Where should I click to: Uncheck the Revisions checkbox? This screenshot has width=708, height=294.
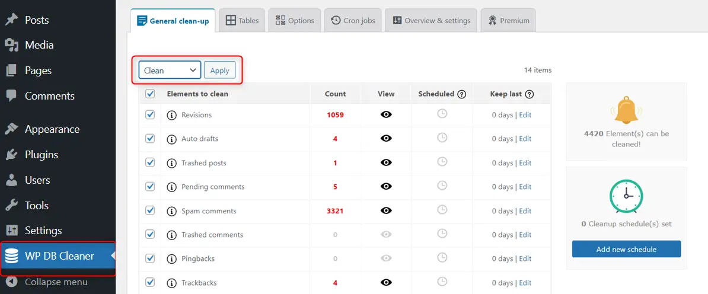[x=150, y=115]
